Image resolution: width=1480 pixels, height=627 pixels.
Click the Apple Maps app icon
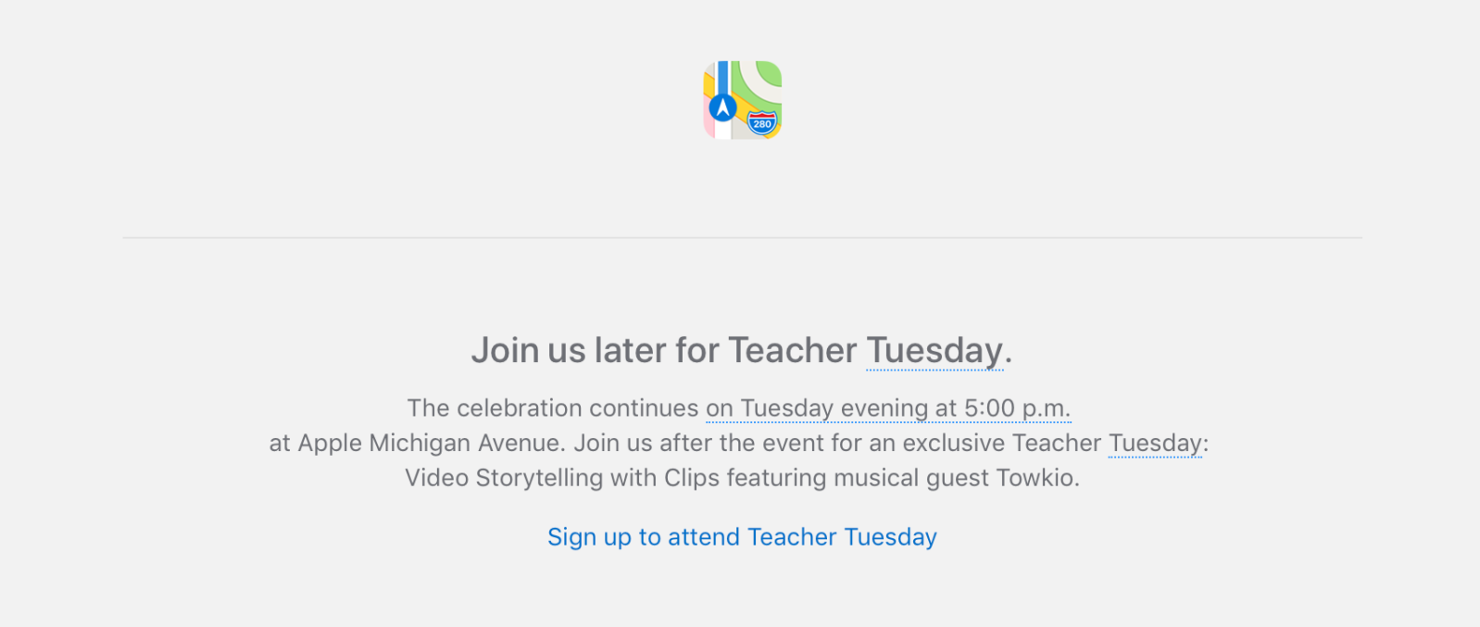pos(742,100)
